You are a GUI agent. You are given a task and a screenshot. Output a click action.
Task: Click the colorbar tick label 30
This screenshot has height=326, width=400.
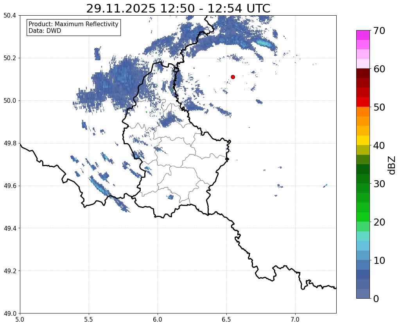(379, 184)
